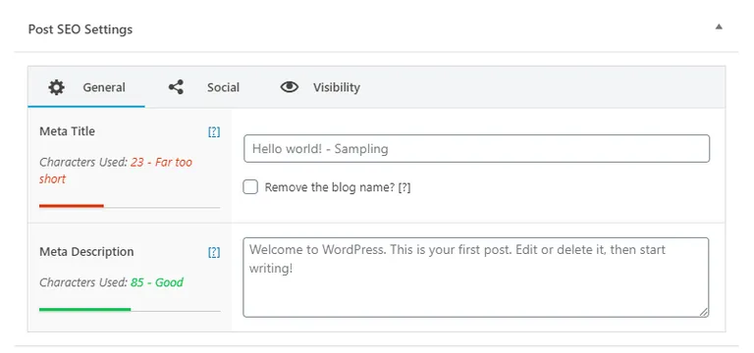
Task: Open the Social tab label
Action: point(223,87)
